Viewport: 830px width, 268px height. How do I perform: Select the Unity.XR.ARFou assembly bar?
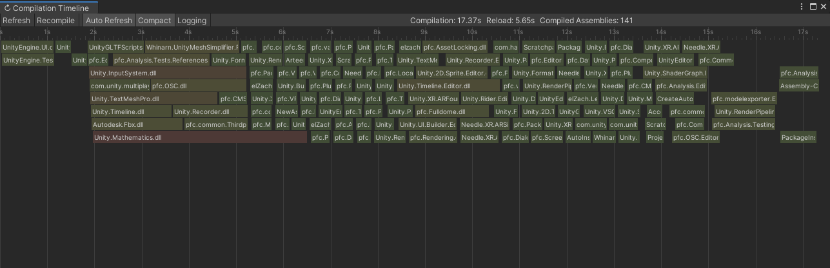(x=433, y=99)
